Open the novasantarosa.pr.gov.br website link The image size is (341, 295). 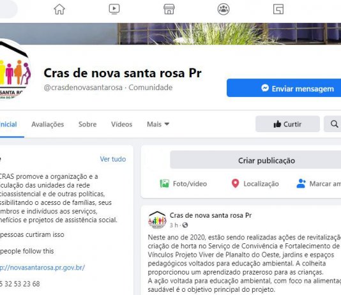click(42, 268)
